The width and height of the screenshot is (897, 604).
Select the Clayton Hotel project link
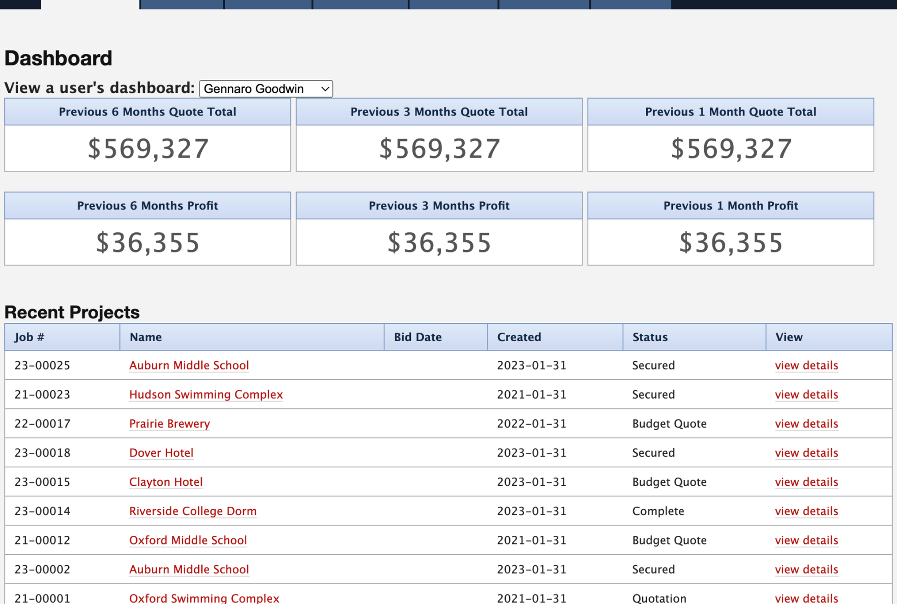pos(165,482)
